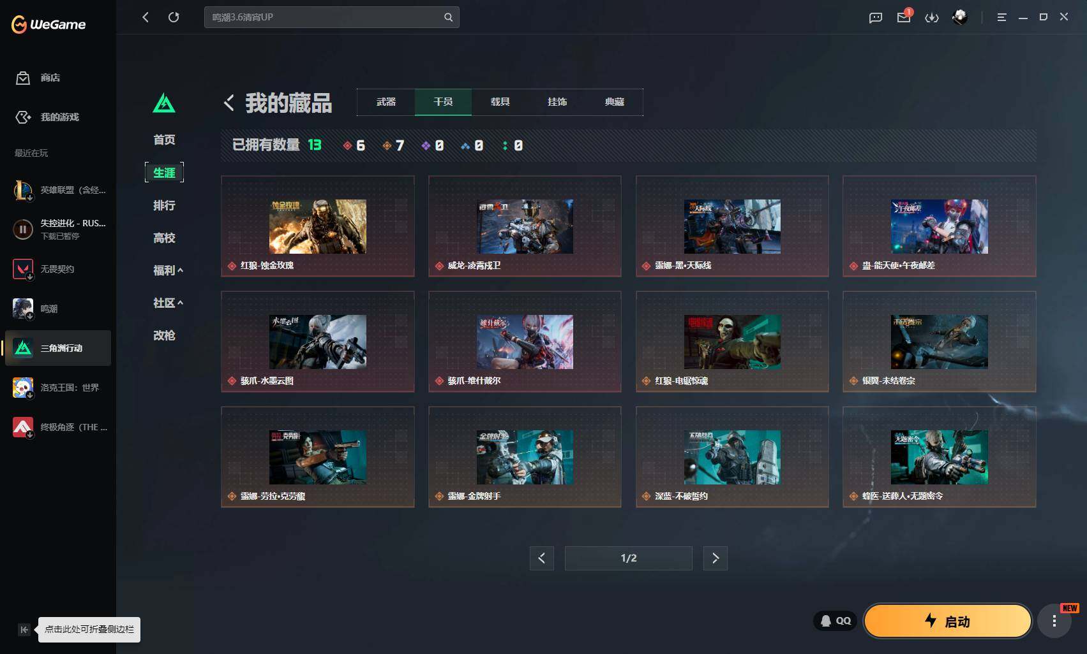This screenshot has width=1087, height=654.
Task: Click the search magnifier icon
Action: 448,17
